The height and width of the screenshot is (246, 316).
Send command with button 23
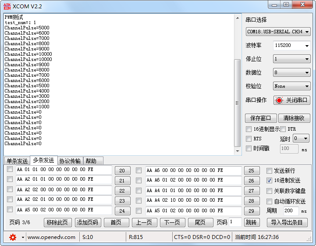point(123,201)
